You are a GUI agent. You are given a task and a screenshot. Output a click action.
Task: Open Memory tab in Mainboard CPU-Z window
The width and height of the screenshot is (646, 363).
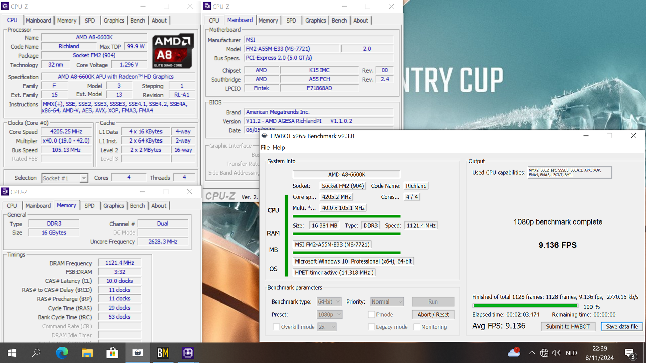coord(268,21)
